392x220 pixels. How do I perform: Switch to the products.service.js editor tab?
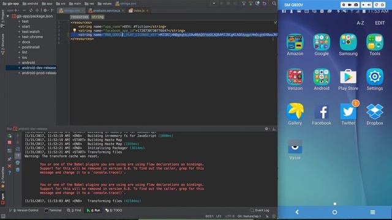point(107,10)
